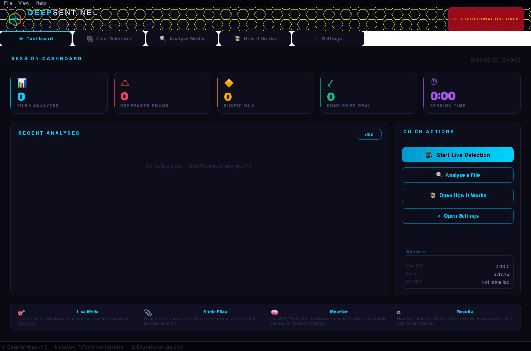Click the Static Files tip title

[x=215, y=312]
